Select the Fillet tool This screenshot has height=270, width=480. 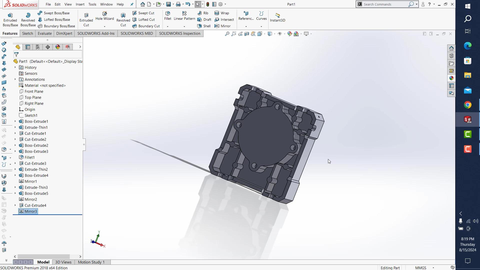point(168,15)
